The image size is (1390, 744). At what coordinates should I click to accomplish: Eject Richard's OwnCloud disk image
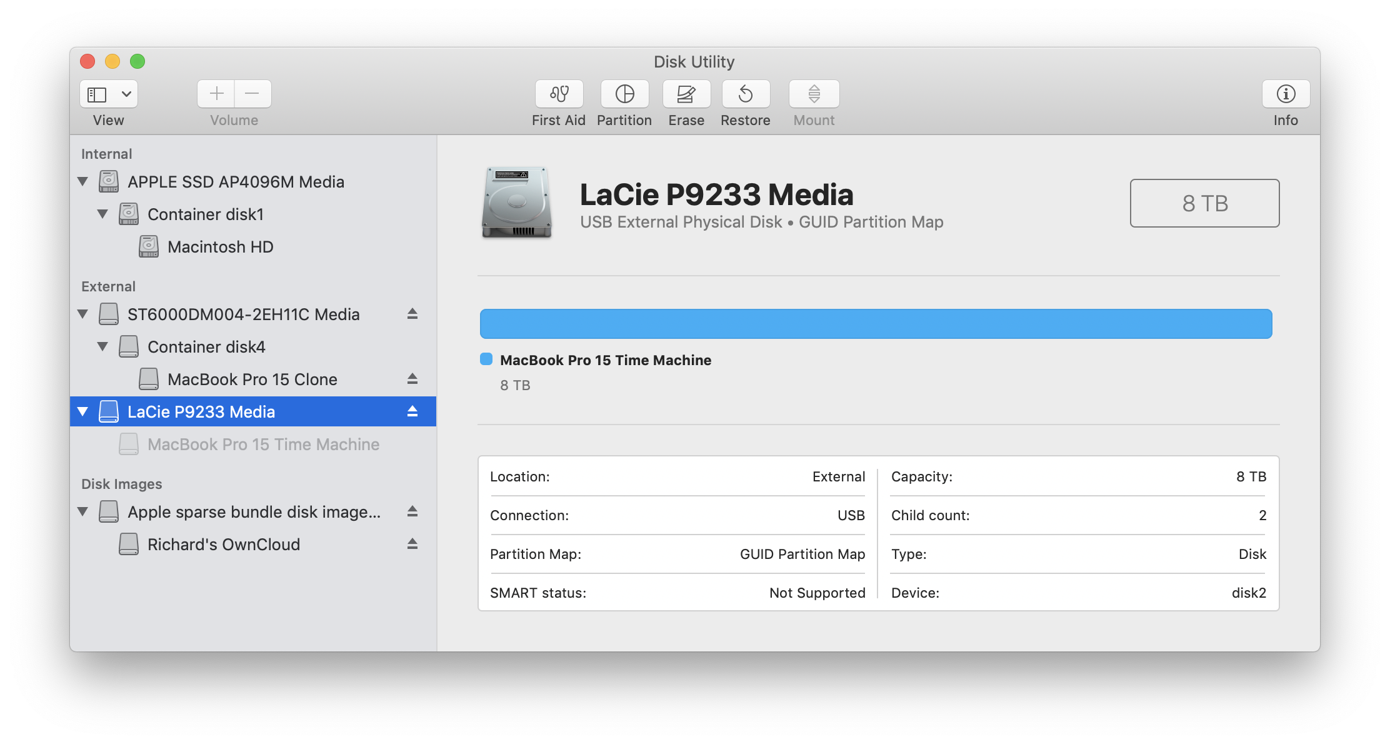click(x=412, y=544)
